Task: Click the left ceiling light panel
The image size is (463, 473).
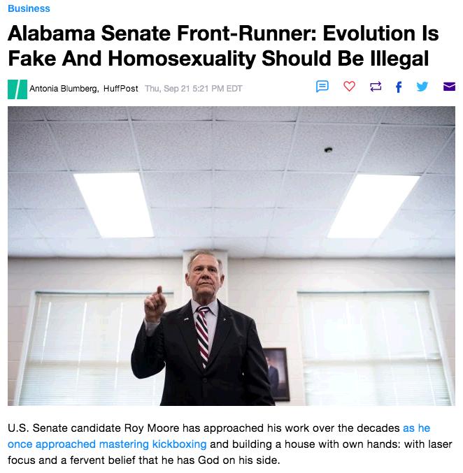Action: (114, 205)
